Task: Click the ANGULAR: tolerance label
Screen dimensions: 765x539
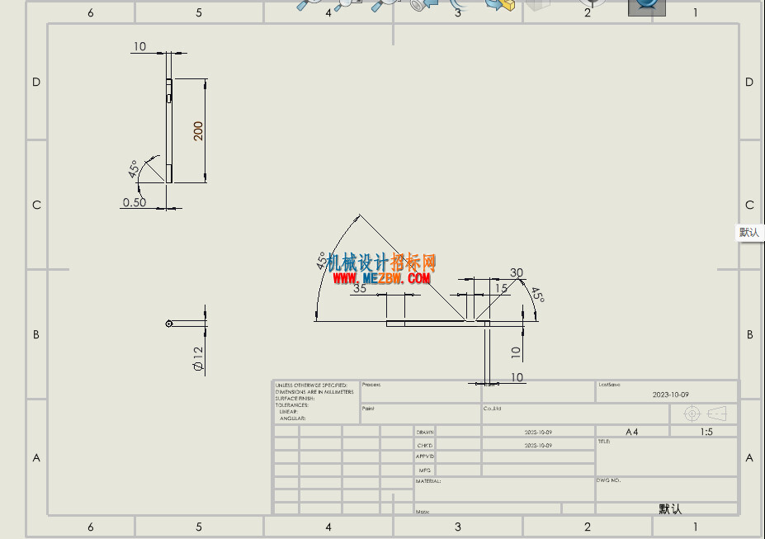Action: [x=293, y=418]
